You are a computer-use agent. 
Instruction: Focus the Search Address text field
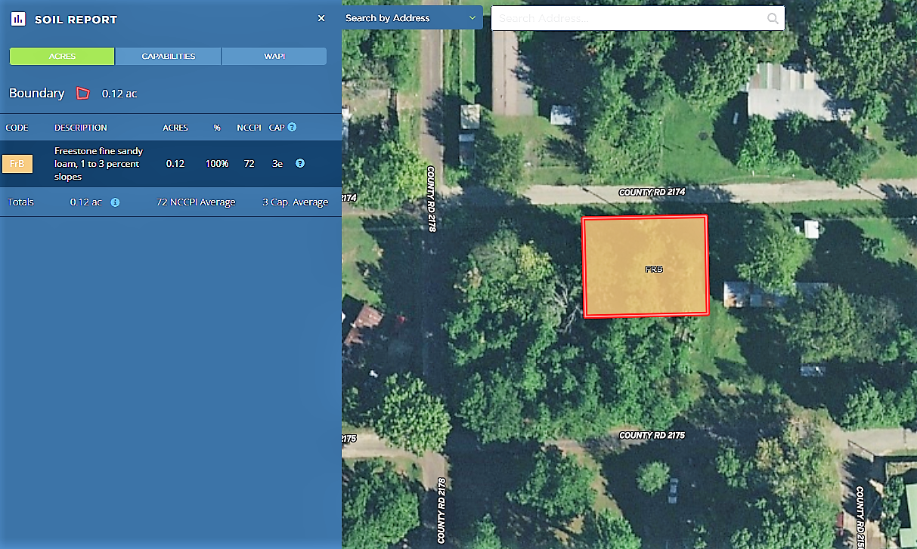(x=627, y=18)
